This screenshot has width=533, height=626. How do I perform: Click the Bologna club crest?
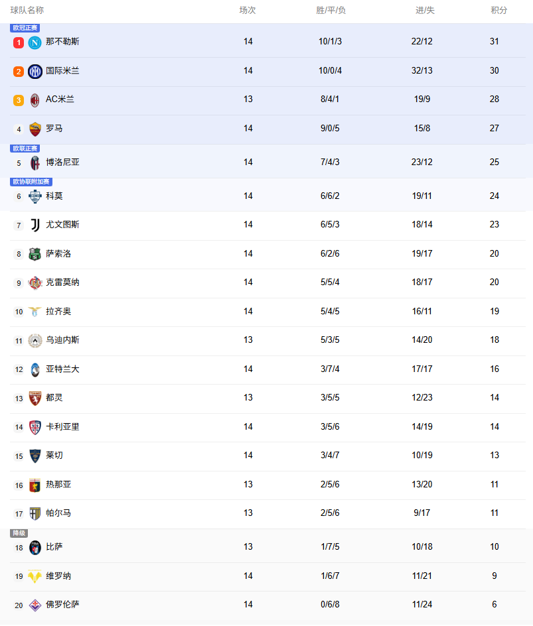(x=35, y=162)
